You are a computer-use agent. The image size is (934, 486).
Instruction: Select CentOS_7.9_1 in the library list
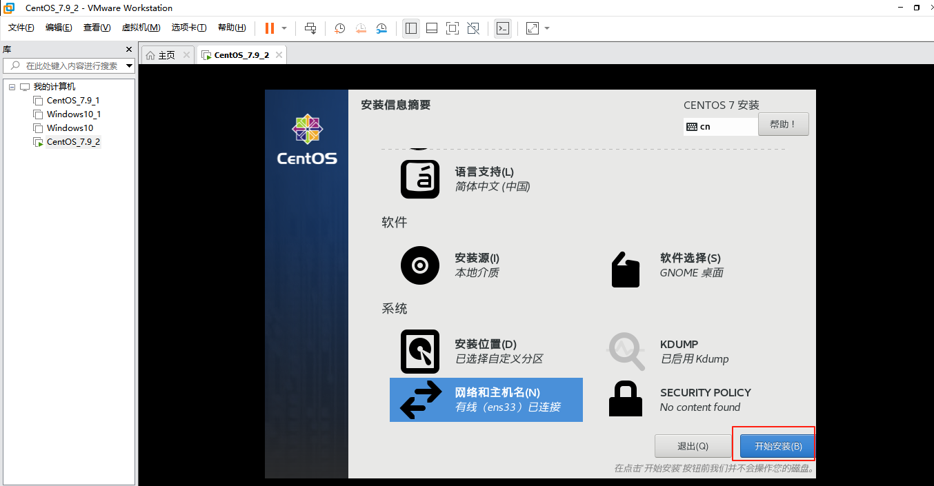click(x=72, y=100)
